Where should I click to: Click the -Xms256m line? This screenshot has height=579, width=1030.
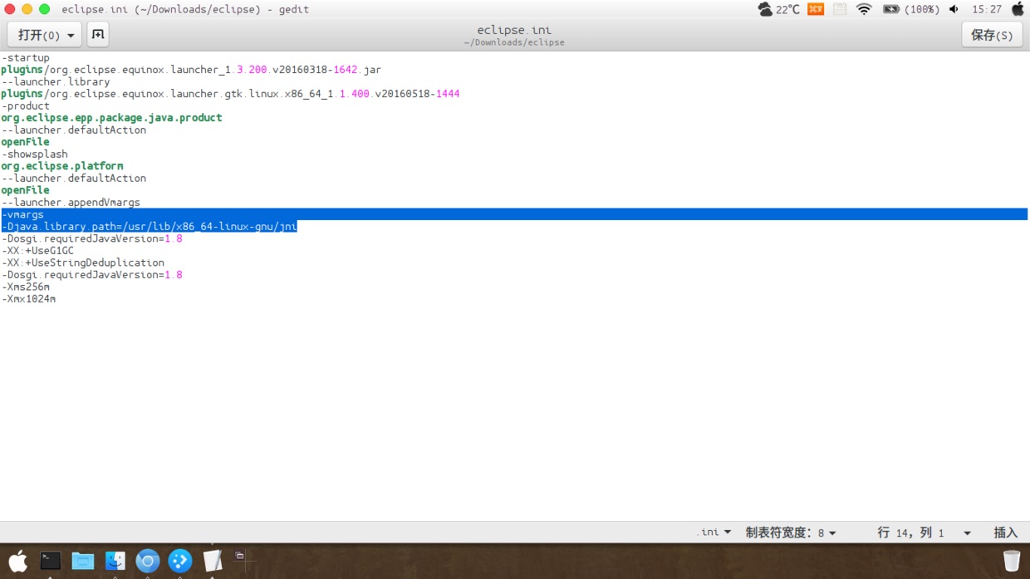tap(25, 287)
